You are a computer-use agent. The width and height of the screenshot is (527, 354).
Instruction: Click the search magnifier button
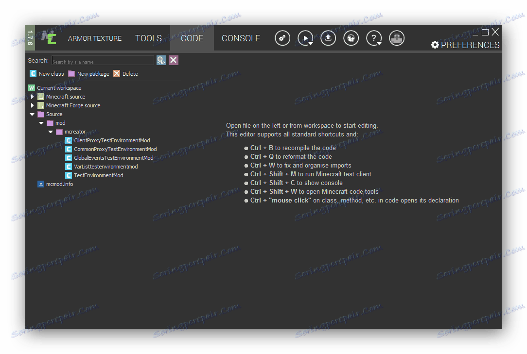[161, 60]
